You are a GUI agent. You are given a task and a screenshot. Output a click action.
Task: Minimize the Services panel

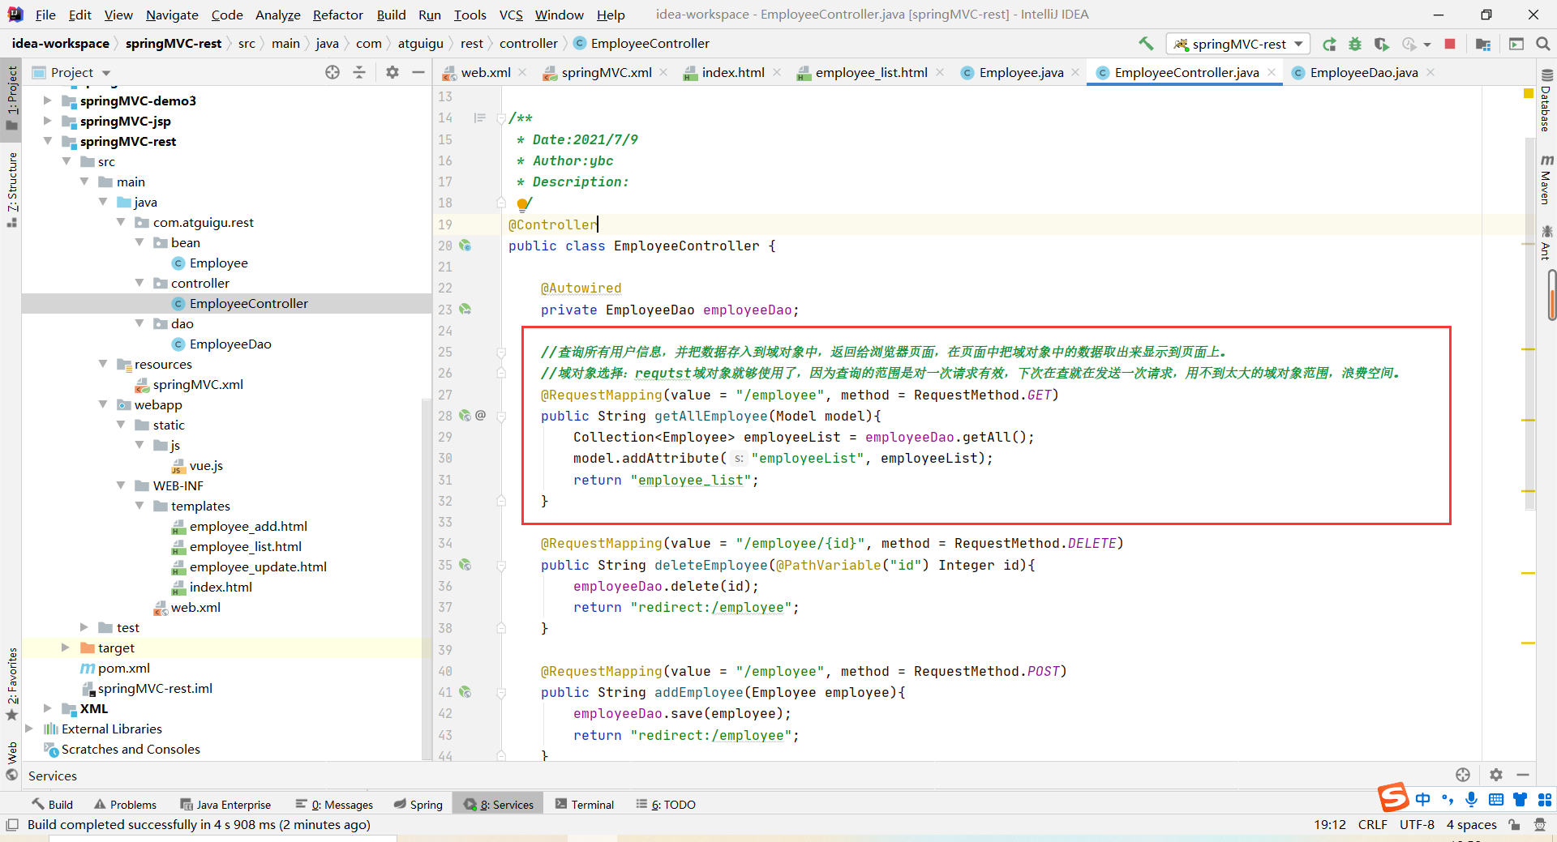pos(1523,775)
